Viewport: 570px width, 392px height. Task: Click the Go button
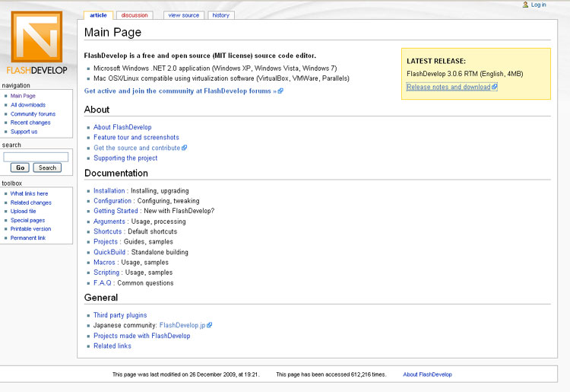(x=20, y=167)
